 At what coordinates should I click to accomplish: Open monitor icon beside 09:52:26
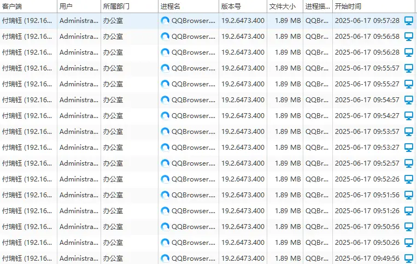coord(408,179)
